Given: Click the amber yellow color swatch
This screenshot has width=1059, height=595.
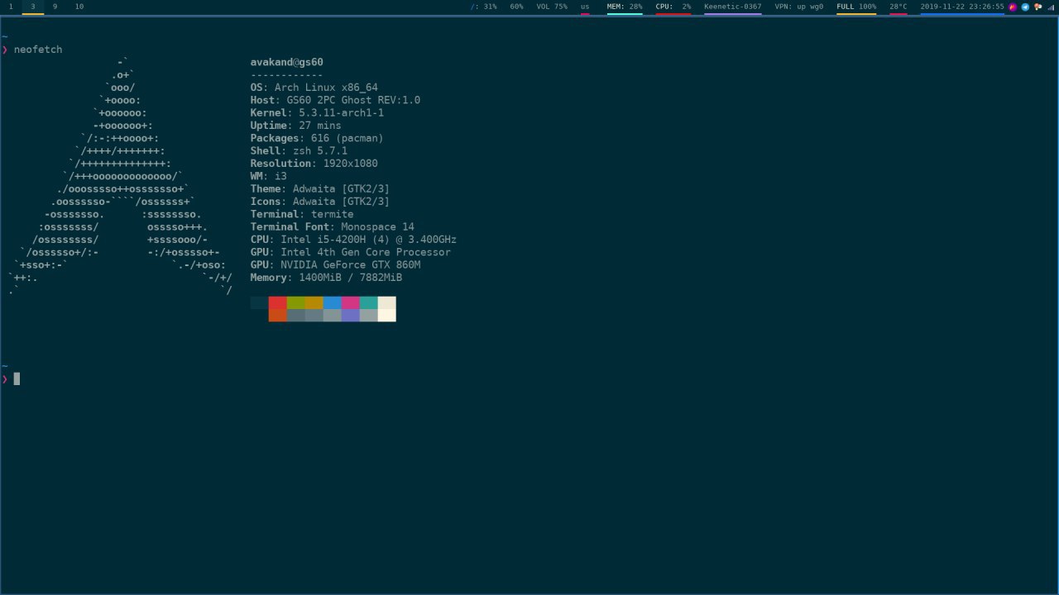Looking at the screenshot, I should tap(314, 302).
